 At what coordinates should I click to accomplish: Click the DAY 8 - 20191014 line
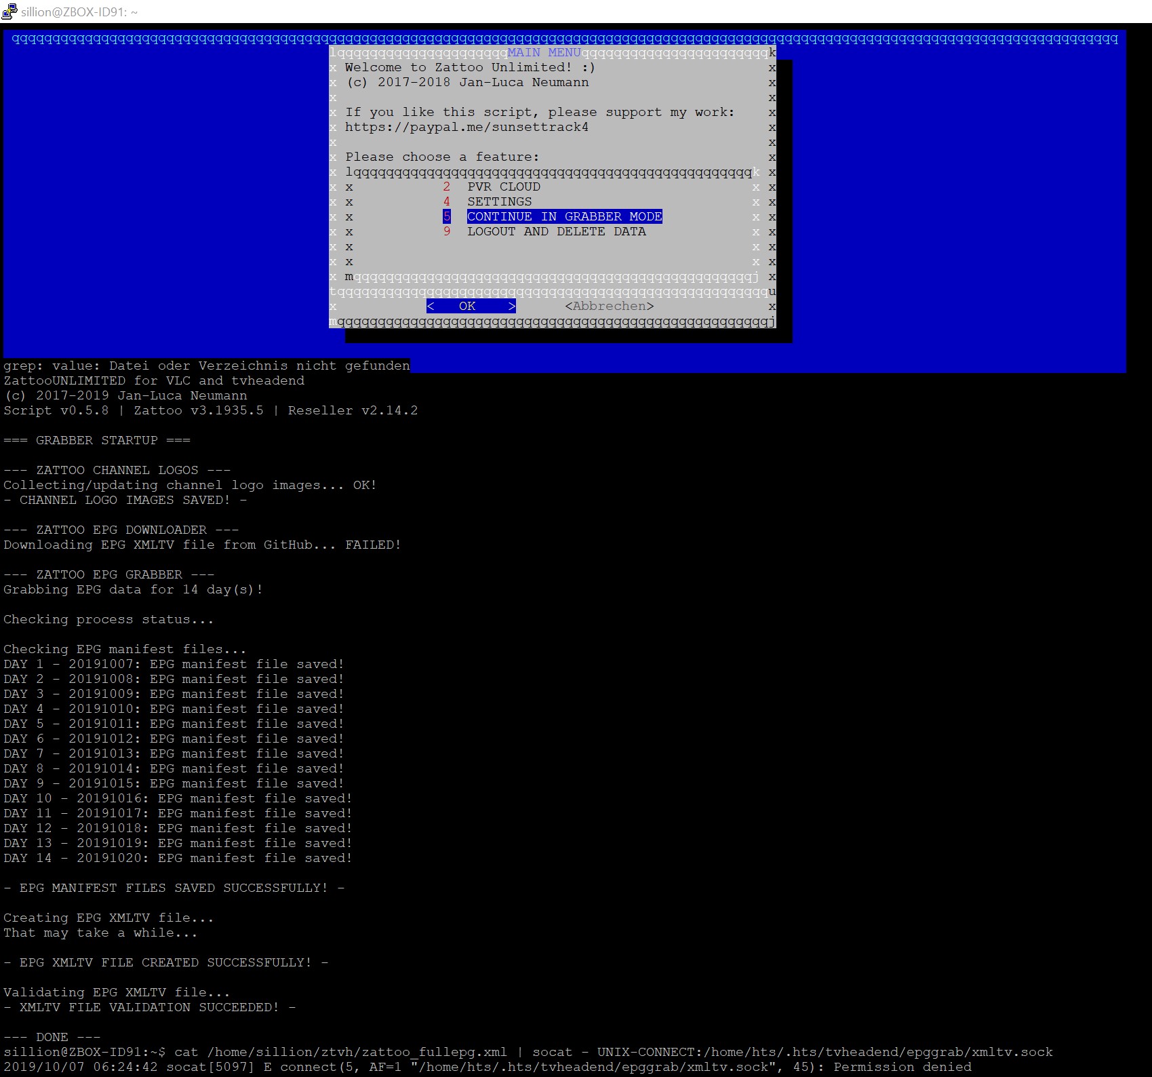pos(174,769)
